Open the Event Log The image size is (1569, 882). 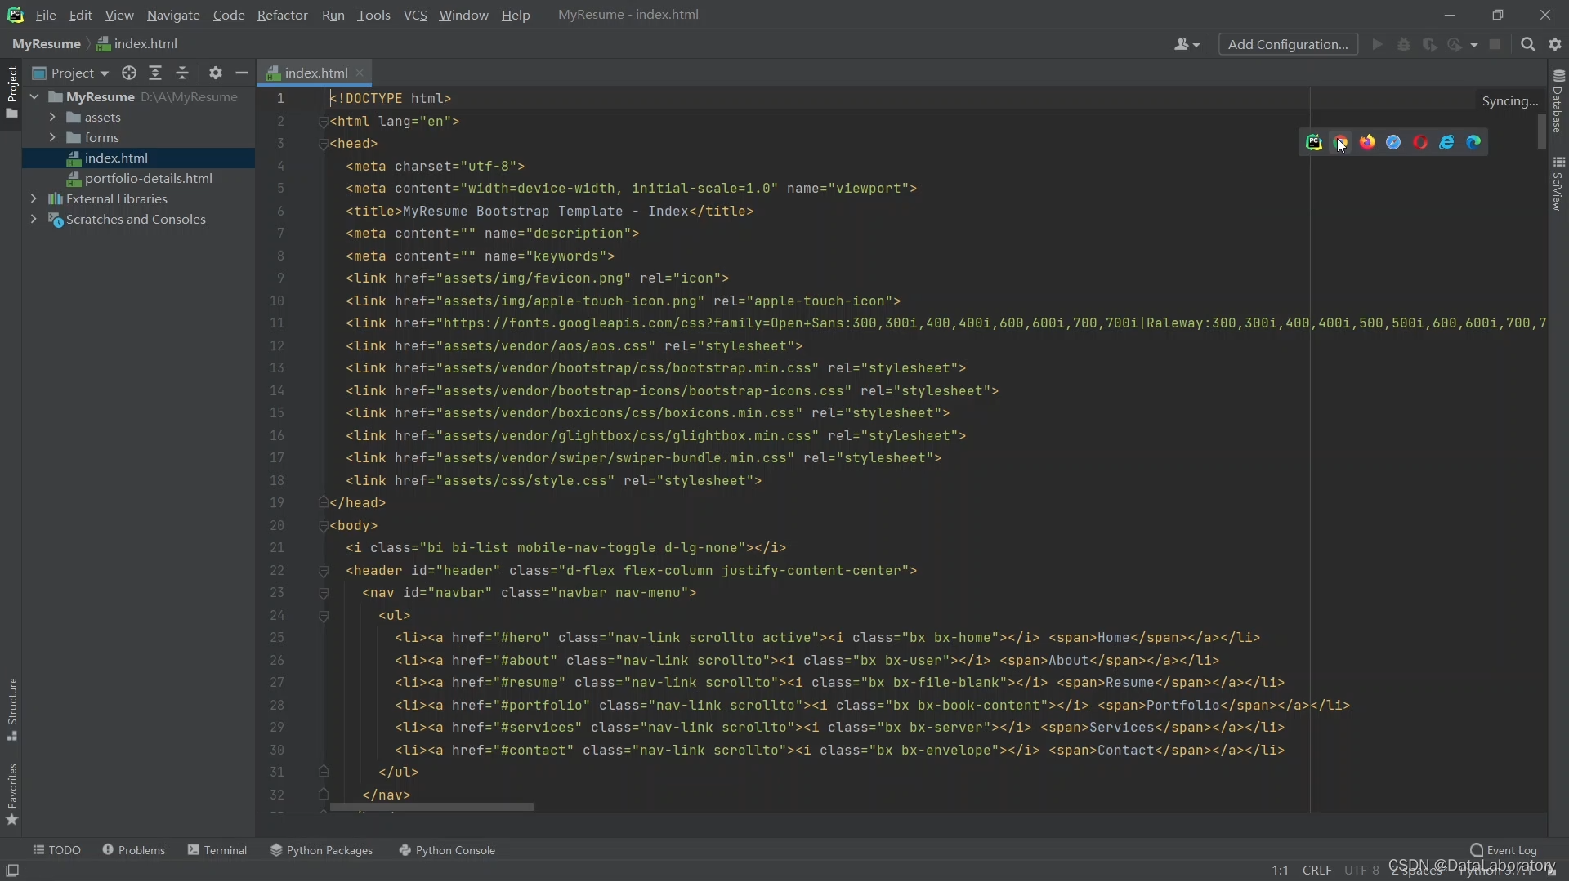coord(1503,850)
